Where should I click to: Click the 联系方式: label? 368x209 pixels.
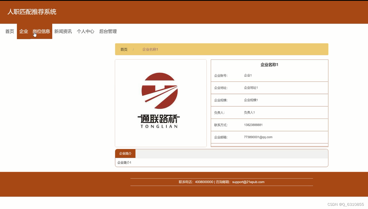tap(221, 125)
